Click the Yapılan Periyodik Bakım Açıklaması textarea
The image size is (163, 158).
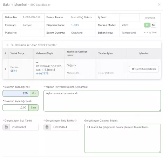coord(102,101)
